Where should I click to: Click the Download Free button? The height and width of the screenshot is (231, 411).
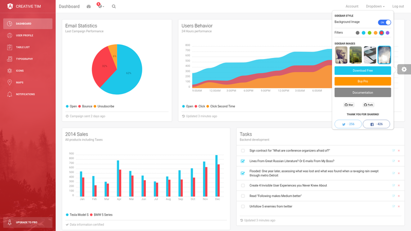(x=363, y=71)
